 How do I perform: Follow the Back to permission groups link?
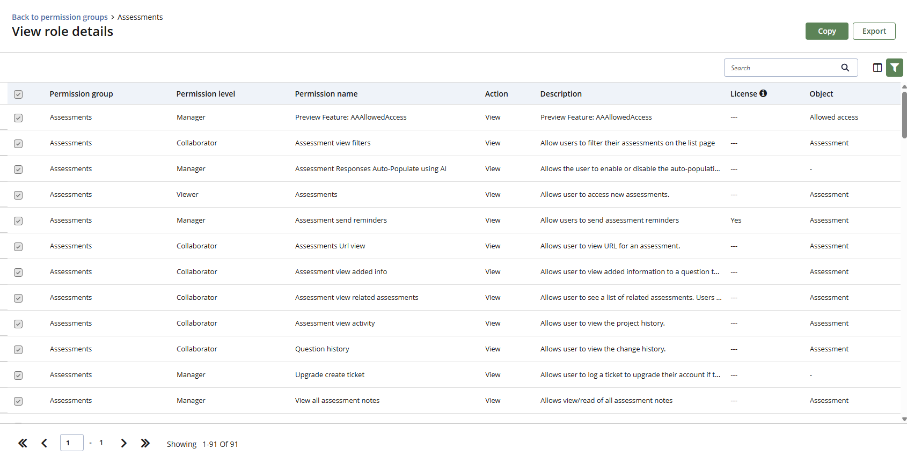coord(60,17)
